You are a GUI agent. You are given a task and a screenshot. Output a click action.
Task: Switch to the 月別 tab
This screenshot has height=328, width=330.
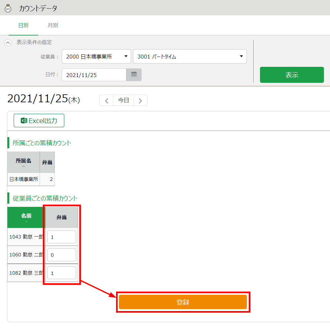[53, 25]
